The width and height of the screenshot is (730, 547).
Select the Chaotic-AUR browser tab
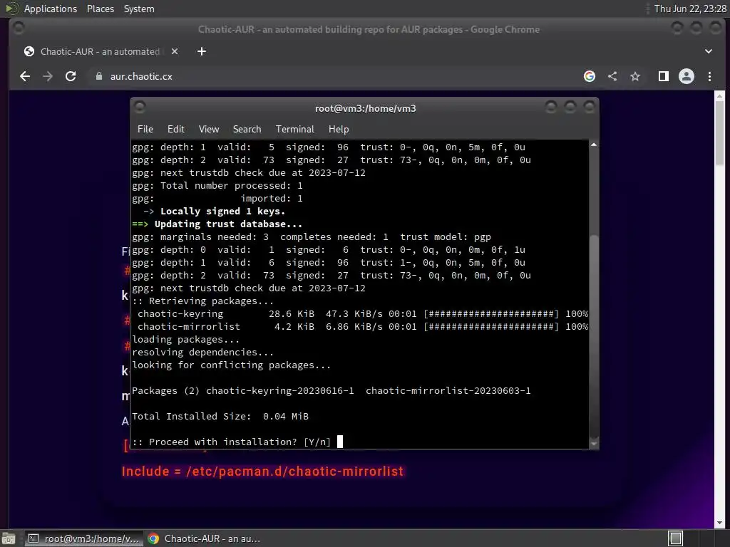pos(101,51)
